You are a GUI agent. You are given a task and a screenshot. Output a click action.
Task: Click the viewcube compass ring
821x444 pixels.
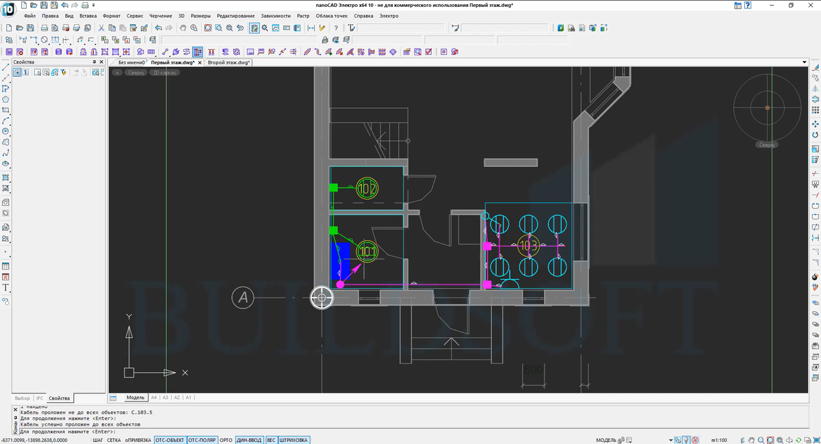[767, 107]
